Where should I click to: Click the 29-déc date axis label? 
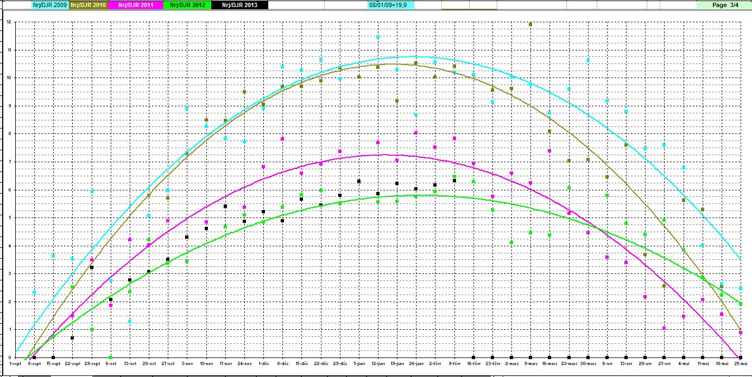[x=340, y=363]
